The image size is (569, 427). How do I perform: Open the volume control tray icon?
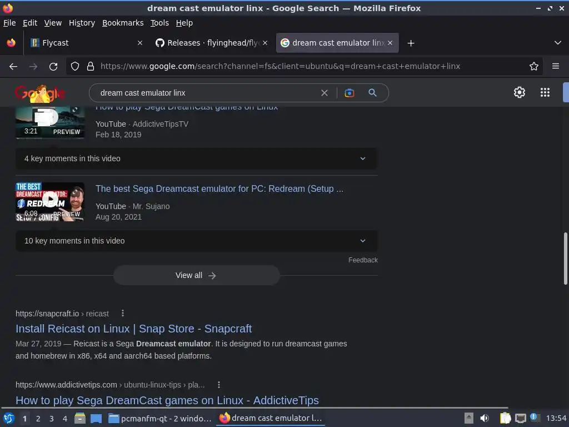point(485,418)
